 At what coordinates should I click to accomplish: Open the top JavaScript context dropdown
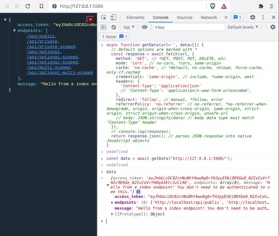point(129,27)
